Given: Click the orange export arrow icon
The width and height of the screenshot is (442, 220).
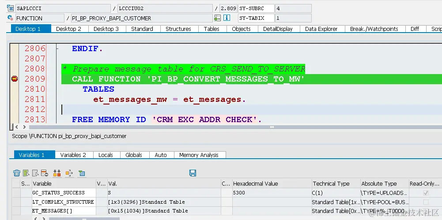Looking at the screenshot, I should pyautogui.click(x=69, y=173).
